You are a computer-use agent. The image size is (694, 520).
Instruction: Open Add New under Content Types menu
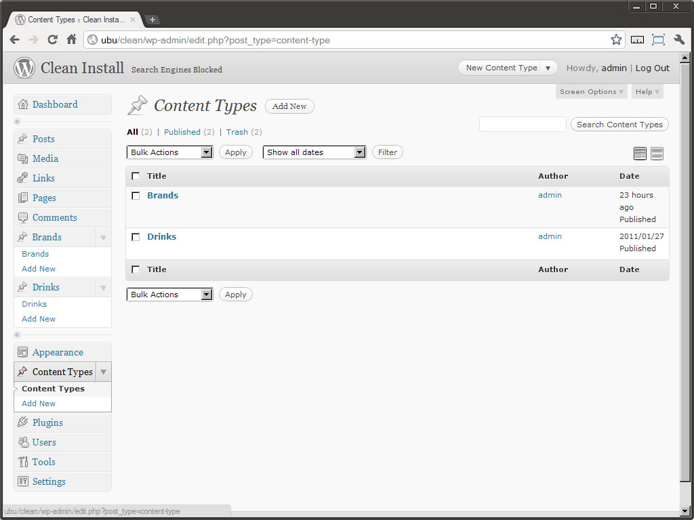pyautogui.click(x=39, y=404)
